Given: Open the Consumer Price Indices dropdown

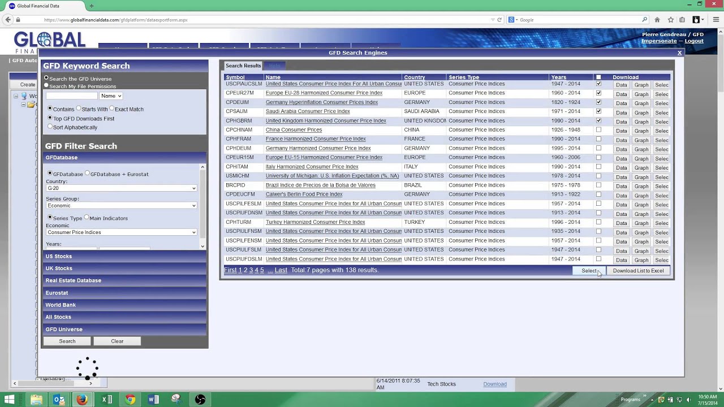Looking at the screenshot, I should pos(122,232).
